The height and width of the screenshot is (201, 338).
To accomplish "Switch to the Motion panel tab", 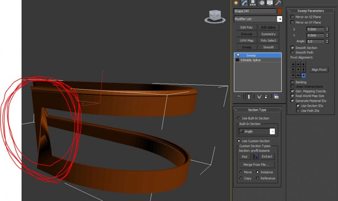I will click(x=261, y=3).
